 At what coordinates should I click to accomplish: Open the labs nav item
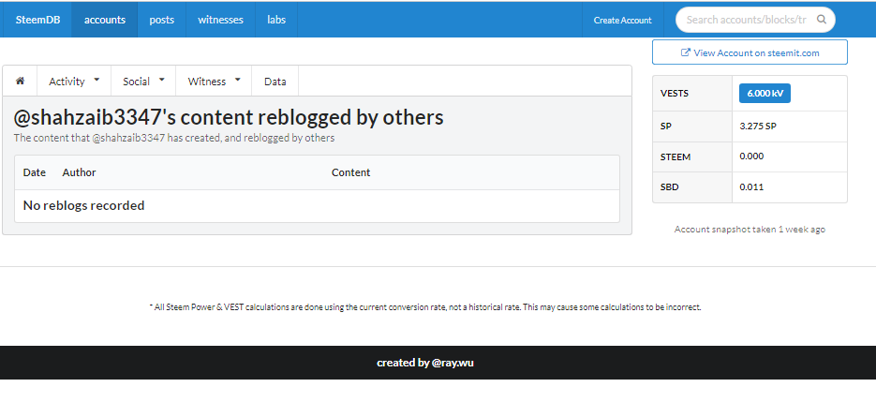(x=276, y=20)
